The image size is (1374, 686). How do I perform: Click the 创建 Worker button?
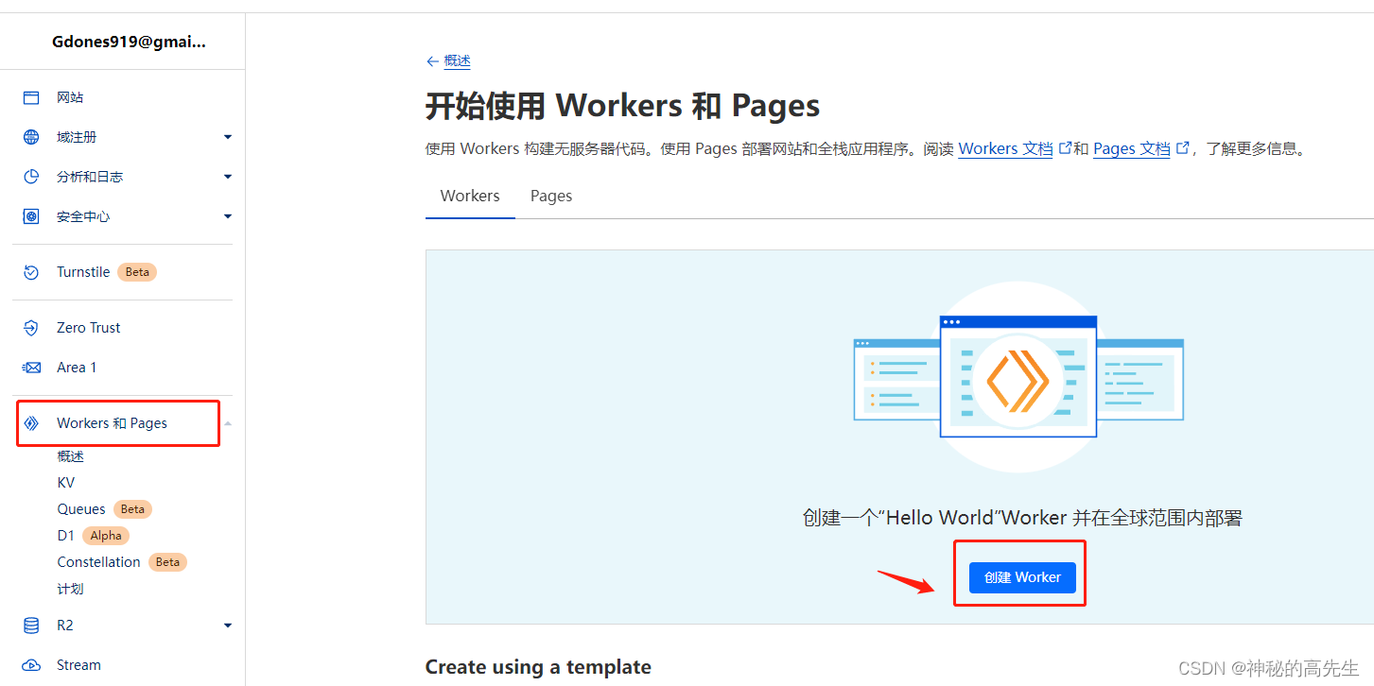pos(1022,577)
